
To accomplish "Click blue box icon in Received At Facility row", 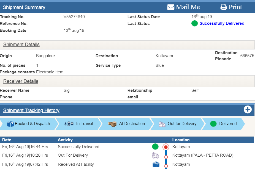I will click(156, 164).
